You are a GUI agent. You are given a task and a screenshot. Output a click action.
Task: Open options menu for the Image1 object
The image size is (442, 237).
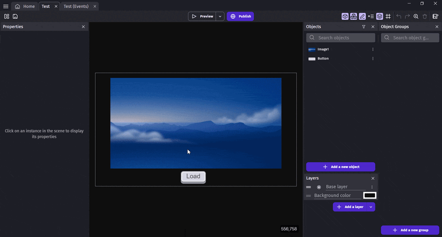(x=373, y=49)
